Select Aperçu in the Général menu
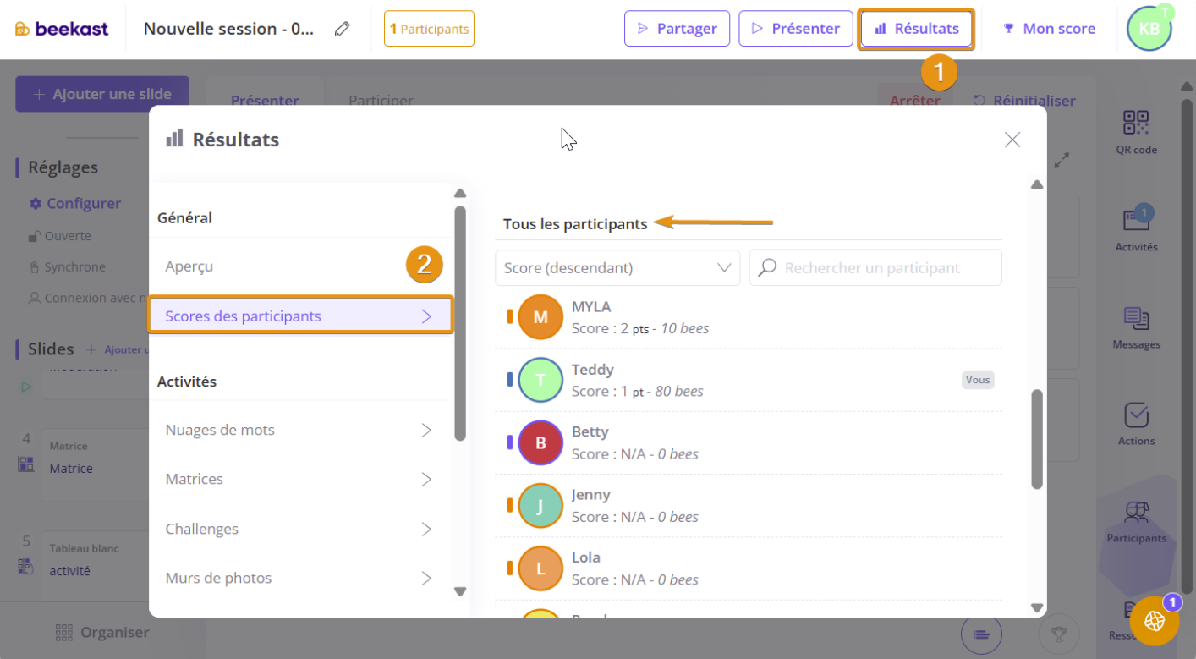The width and height of the screenshot is (1196, 659). click(299, 266)
